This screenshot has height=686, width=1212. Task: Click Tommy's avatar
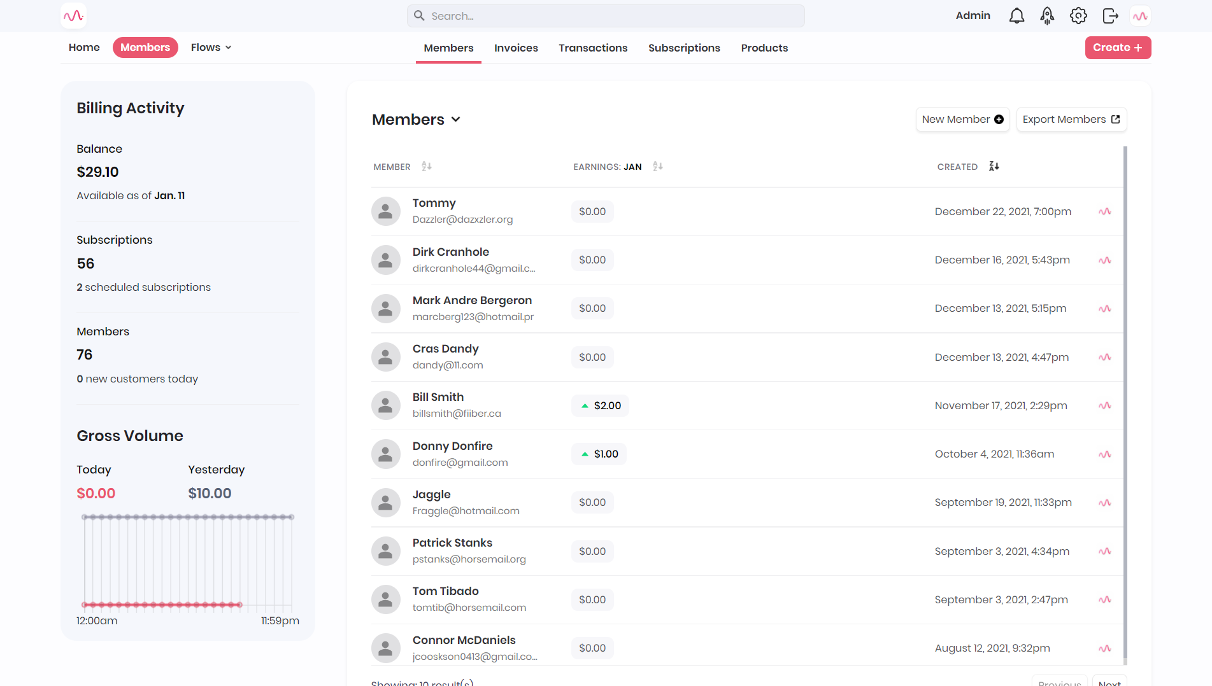[386, 211]
